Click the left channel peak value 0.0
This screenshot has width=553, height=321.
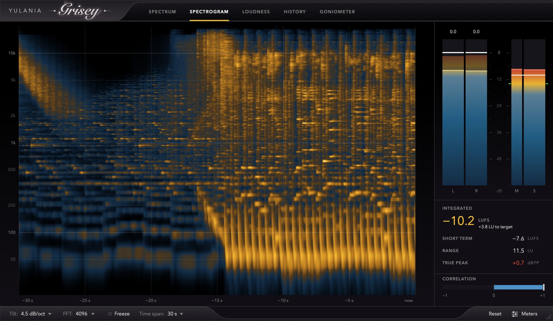[x=453, y=31]
